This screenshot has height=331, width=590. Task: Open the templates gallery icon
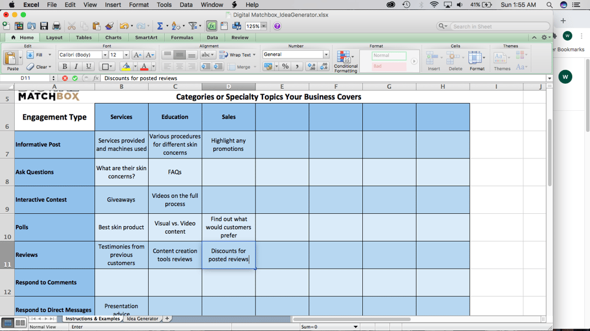pyautogui.click(x=19, y=26)
